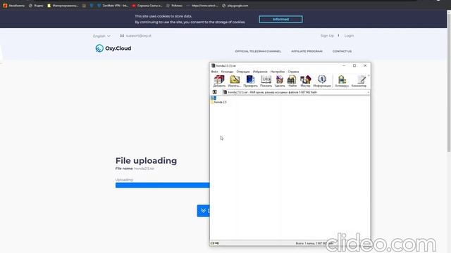
Task: Click the blue download button with double chevron
Action: click(x=204, y=211)
